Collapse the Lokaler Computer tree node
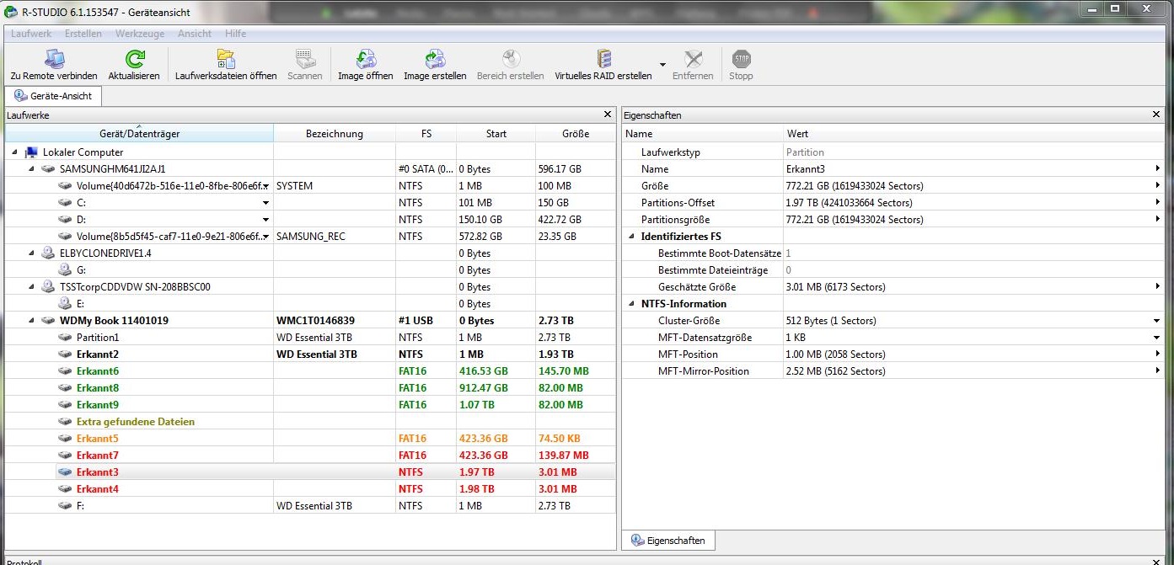 tap(15, 152)
